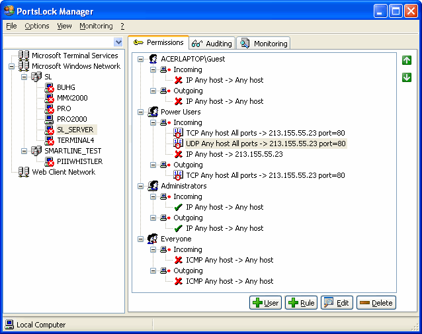Viewport: 422px width, 334px height.
Task: Select the Administrators incoming allow rule checkmark
Action: (x=179, y=207)
